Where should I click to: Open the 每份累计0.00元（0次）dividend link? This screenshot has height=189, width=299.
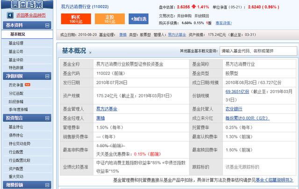pyautogui.click(x=248, y=119)
